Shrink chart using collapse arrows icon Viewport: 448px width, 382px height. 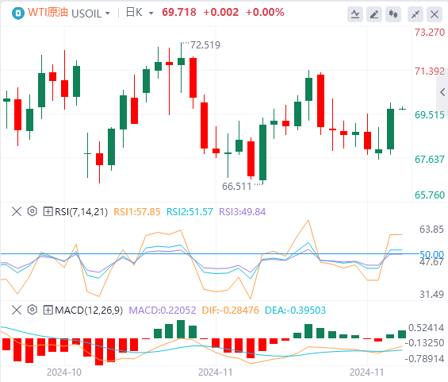[x=415, y=14]
